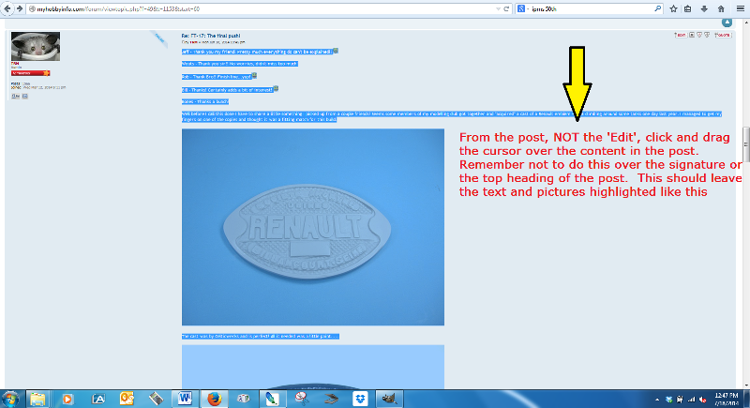Click the poster's avatar image
This screenshot has width=750, height=408.
pyautogui.click(x=36, y=46)
